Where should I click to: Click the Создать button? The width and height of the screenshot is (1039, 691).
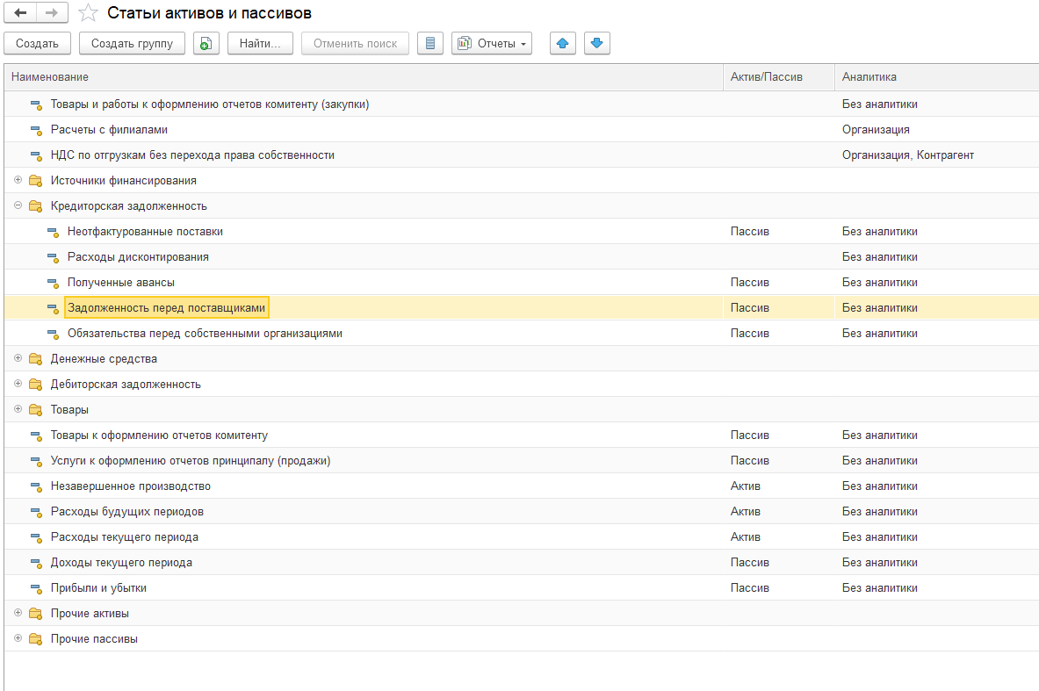click(37, 43)
